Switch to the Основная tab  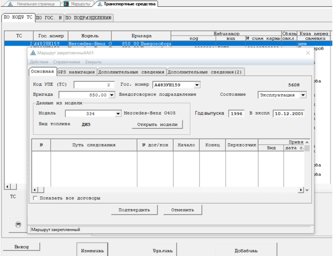42,71
